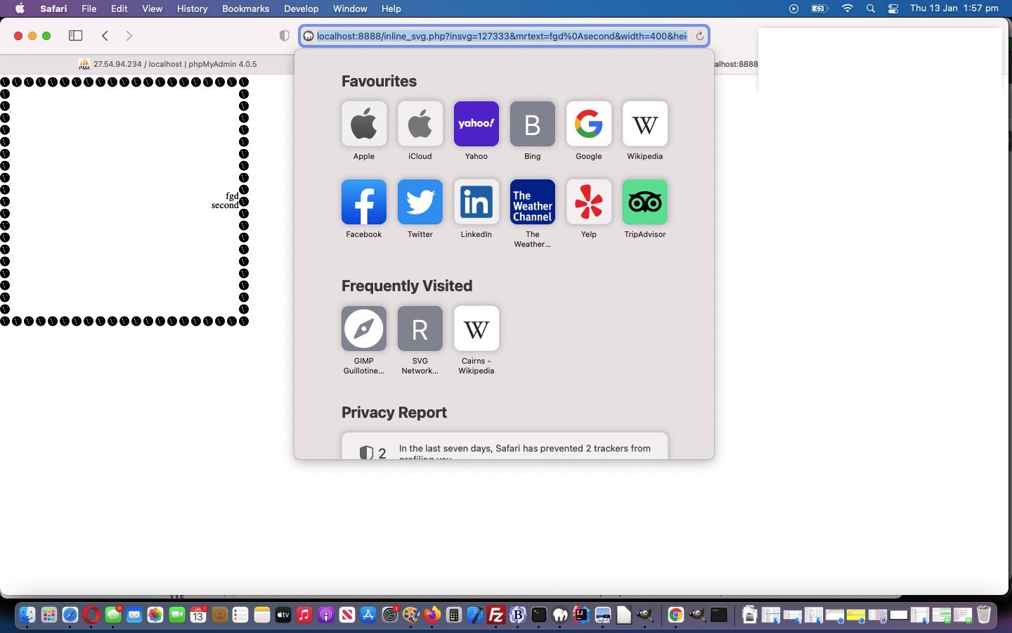Screen dimensions: 1012x633
Task: Open Photos from the Dock
Action: tap(155, 615)
